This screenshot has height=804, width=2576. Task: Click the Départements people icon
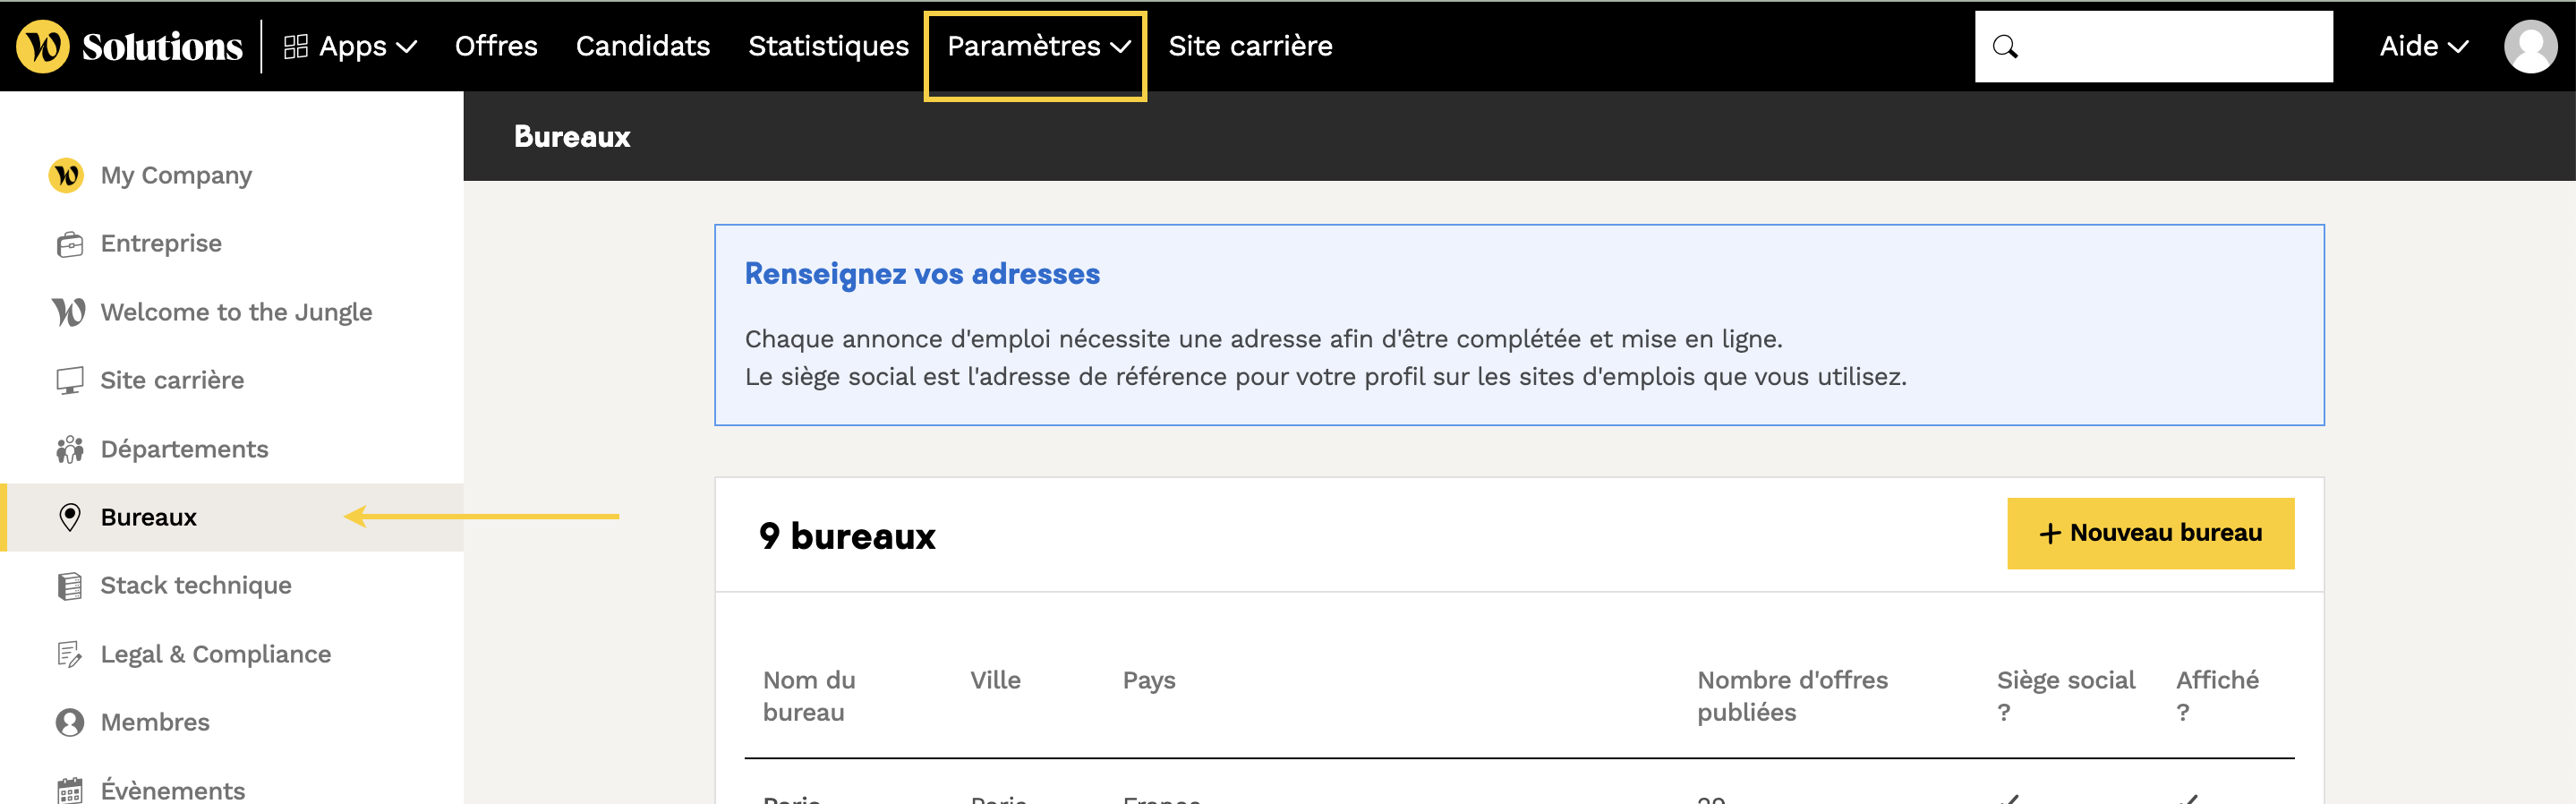click(x=69, y=450)
